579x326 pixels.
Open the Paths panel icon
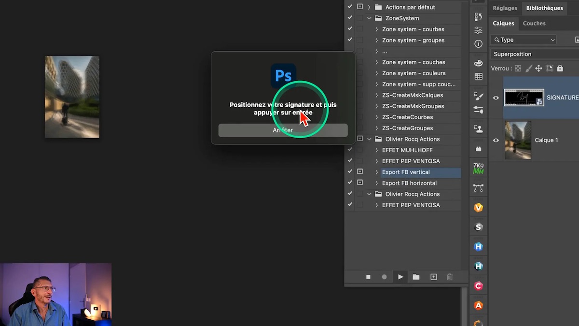(x=478, y=188)
